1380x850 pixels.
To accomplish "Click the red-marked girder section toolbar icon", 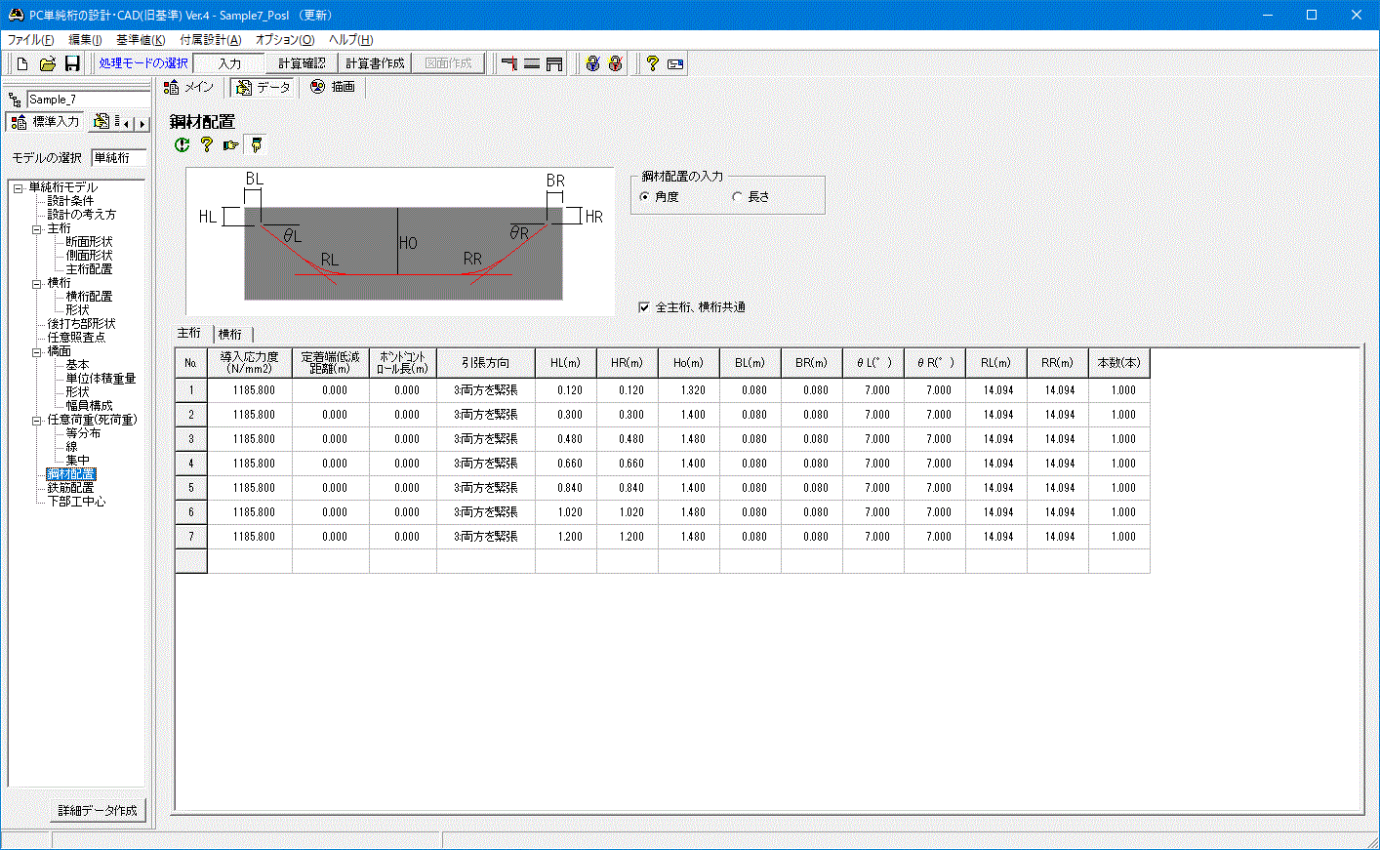I will click(508, 63).
